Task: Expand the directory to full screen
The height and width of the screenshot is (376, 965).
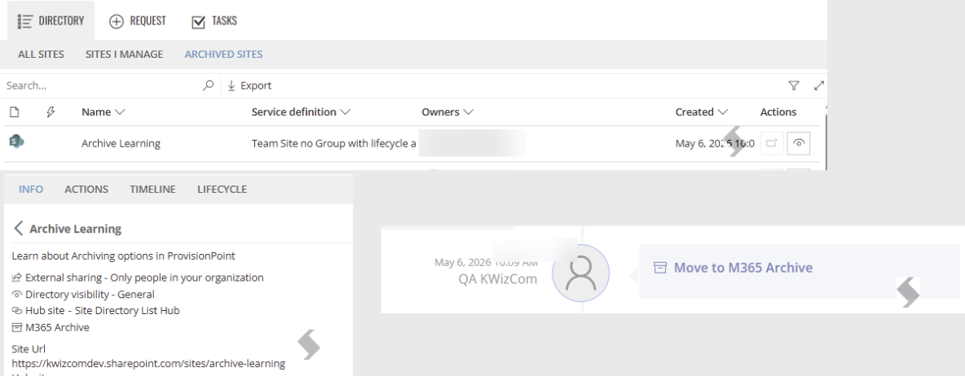Action: click(x=818, y=85)
